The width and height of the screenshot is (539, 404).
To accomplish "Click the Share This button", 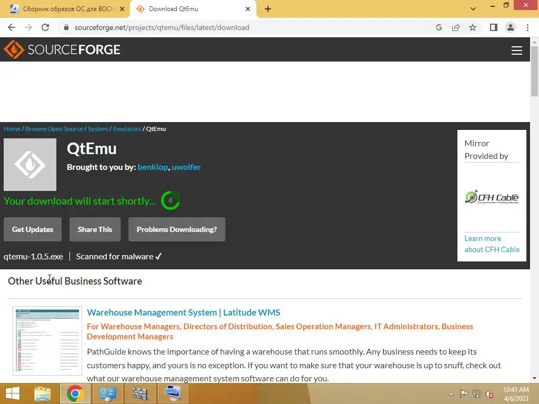I will point(95,229).
